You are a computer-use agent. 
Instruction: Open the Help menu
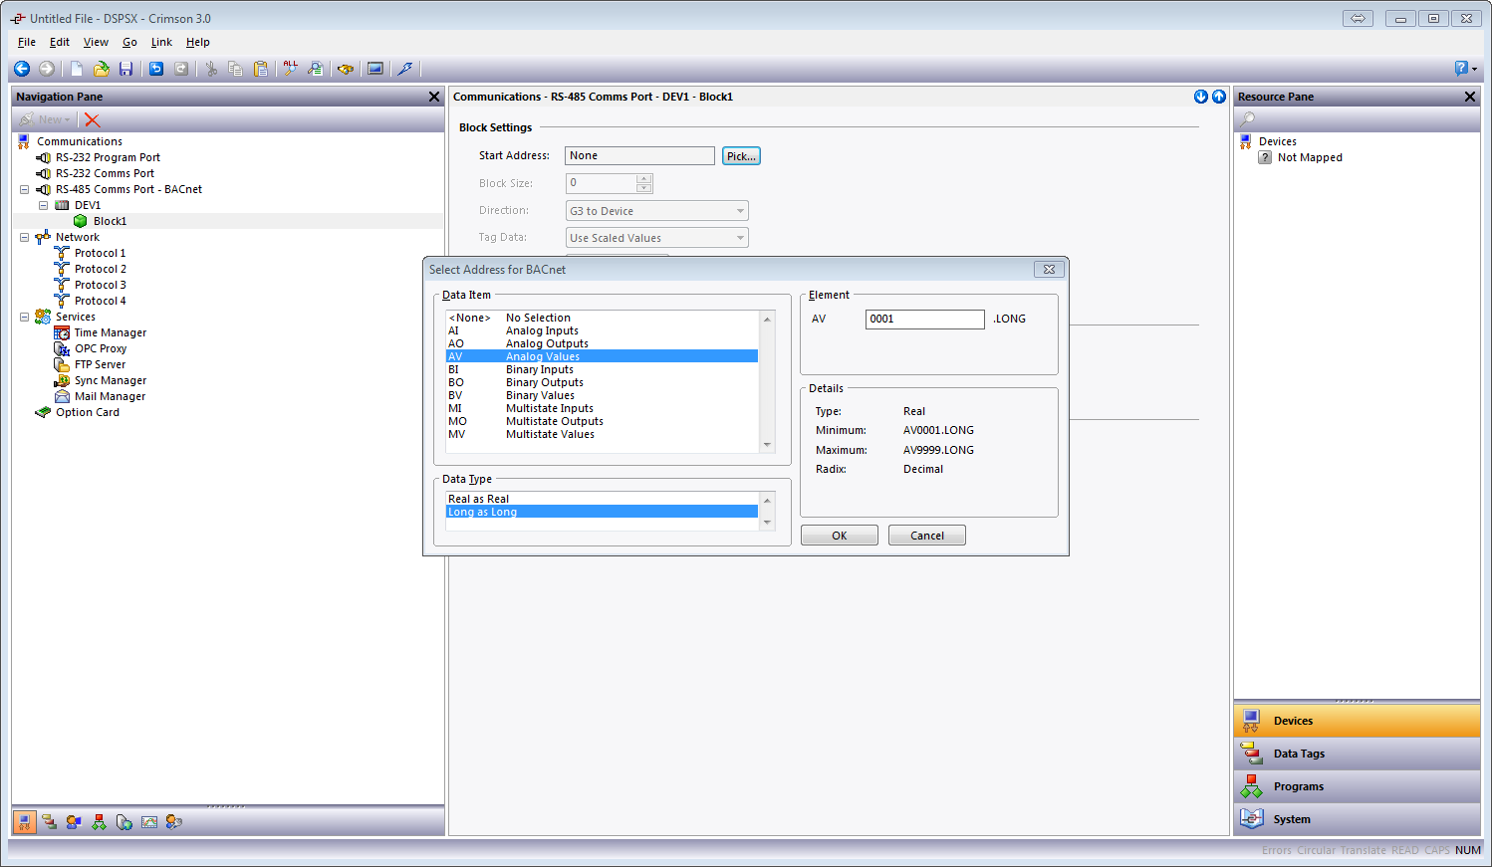(198, 42)
